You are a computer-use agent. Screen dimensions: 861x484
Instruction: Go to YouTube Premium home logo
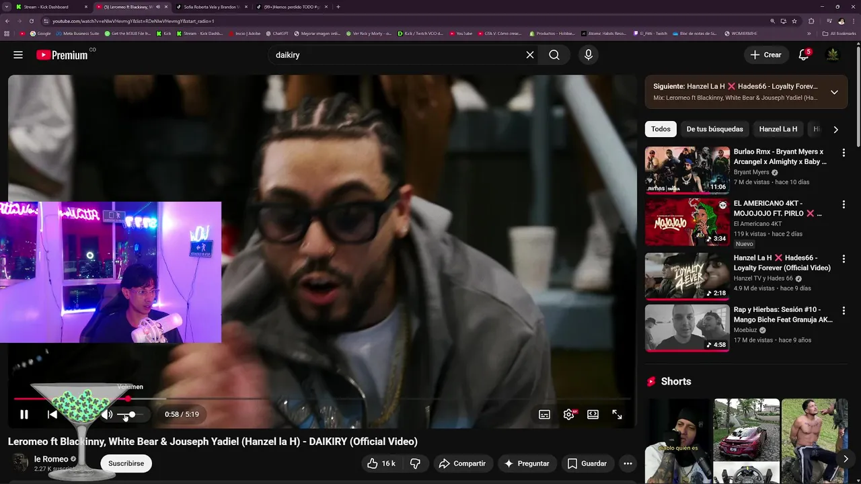point(62,55)
